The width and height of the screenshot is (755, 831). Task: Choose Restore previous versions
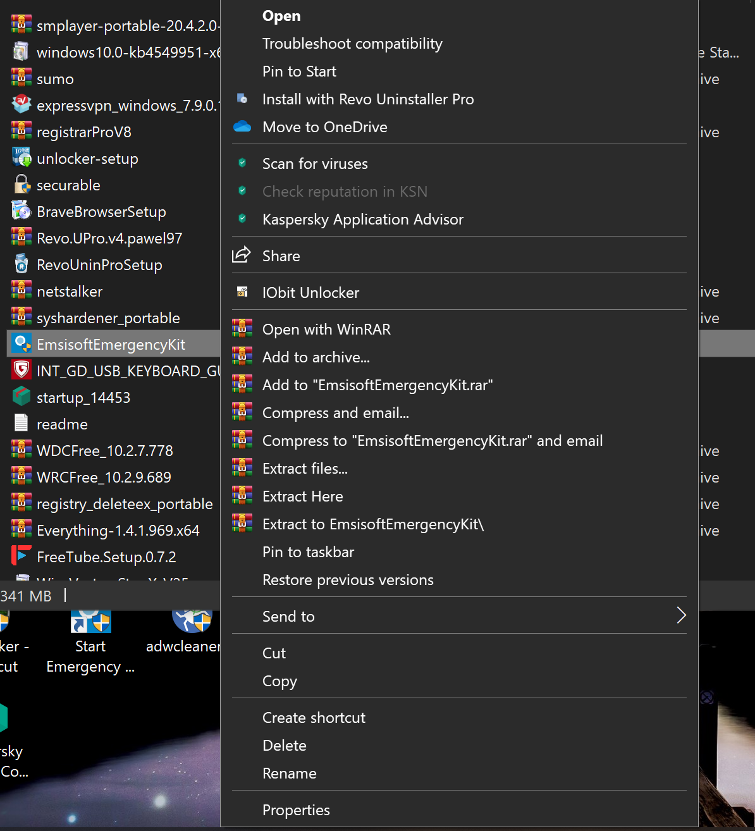tap(348, 580)
